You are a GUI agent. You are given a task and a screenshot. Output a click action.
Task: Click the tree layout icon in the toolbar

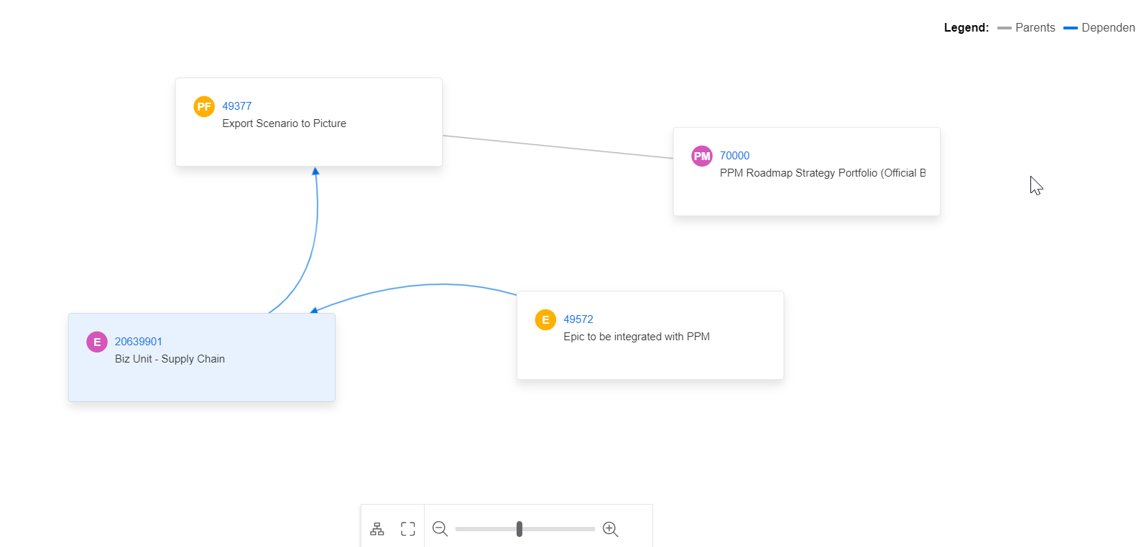tap(377, 529)
